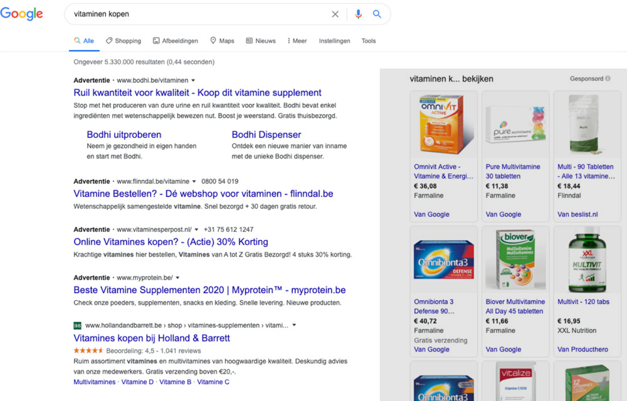Expand the dropdown arrow beside the hollandandbarrett.be URL
Image resolution: width=627 pixels, height=401 pixels.
(x=294, y=325)
